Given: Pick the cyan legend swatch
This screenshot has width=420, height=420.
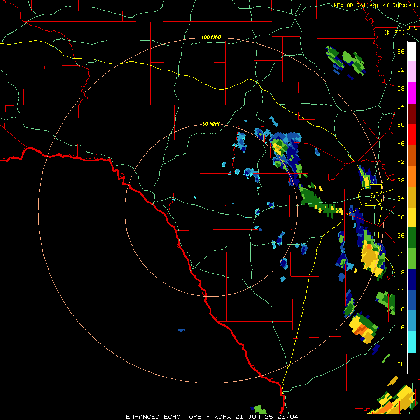Looking at the screenshot, I should pos(412,342).
